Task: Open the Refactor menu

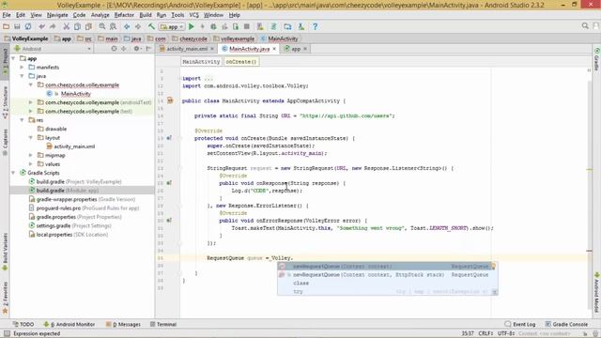Action: [x=124, y=15]
